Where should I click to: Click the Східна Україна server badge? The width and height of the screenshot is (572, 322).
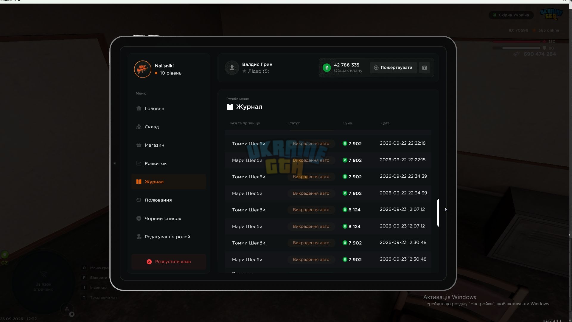[x=511, y=15]
